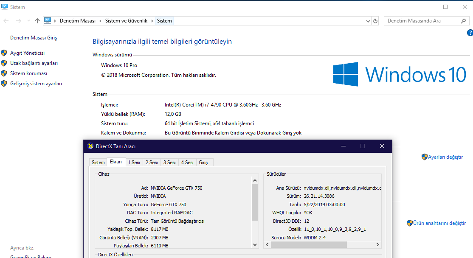473x258 pixels.
Task: Click Sürücüler scroll left arrow
Action: point(267,245)
